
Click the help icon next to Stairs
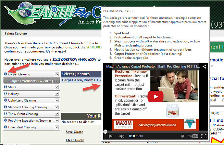pos(6,87)
